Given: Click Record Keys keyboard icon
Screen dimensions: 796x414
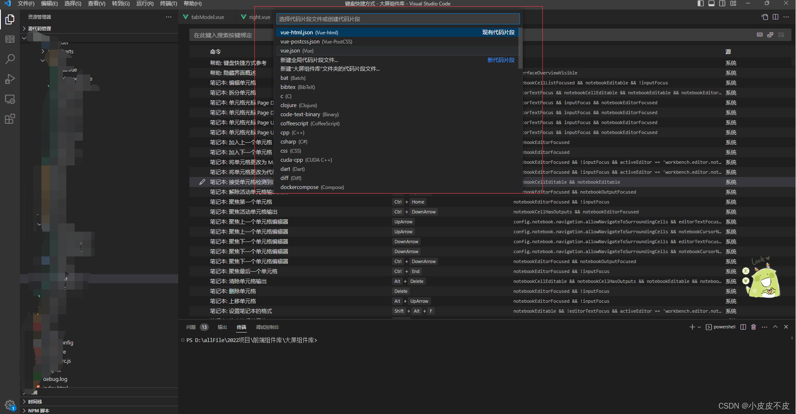Looking at the screenshot, I should (x=760, y=35).
